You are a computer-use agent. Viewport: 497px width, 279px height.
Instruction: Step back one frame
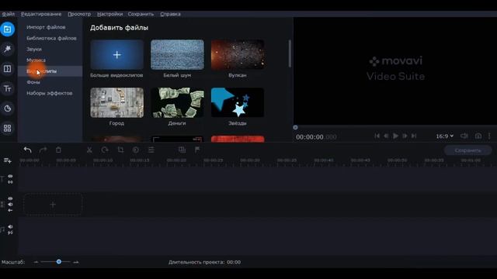pyautogui.click(x=386, y=136)
